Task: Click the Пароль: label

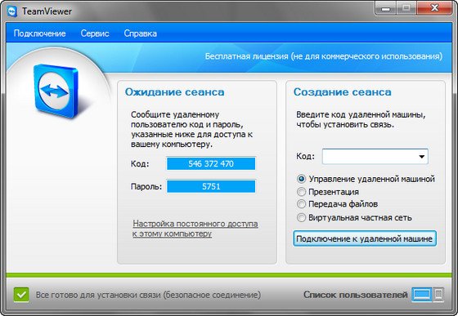Action: pyautogui.click(x=146, y=186)
